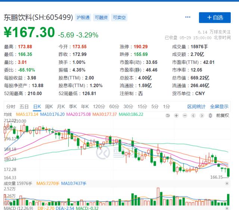Image resolution: width=239 pixels, height=210 pixels.
Task: Click the volume panel MA10:7437手 label
Action: click(74, 183)
